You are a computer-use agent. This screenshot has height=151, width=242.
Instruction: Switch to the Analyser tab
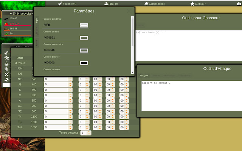[x=144, y=75]
